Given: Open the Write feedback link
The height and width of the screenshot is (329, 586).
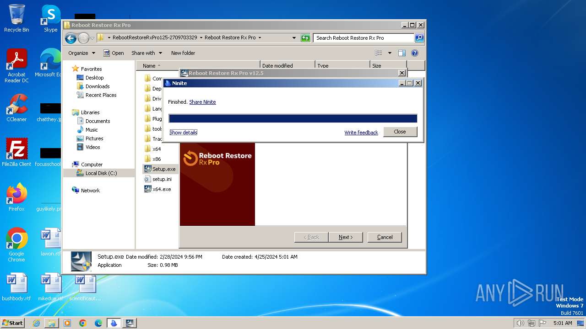Looking at the screenshot, I should (361, 133).
